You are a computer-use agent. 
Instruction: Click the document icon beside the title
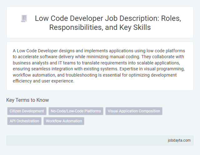24,18
